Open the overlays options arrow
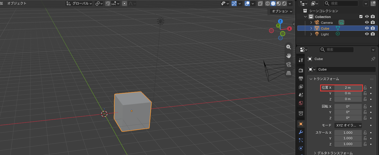Screen dimensions: 379x155 pos(253,3)
